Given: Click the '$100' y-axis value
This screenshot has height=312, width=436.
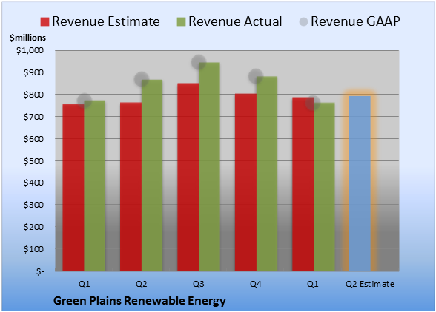Looking at the screenshot, I should pyautogui.click(x=33, y=249).
